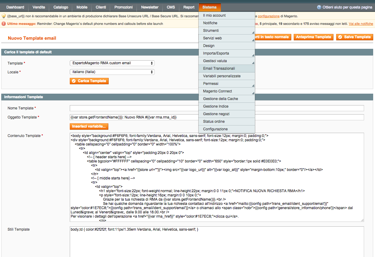Select 'Il mio account' from Sistema menu
The width and height of the screenshot is (375, 257).
click(227, 15)
